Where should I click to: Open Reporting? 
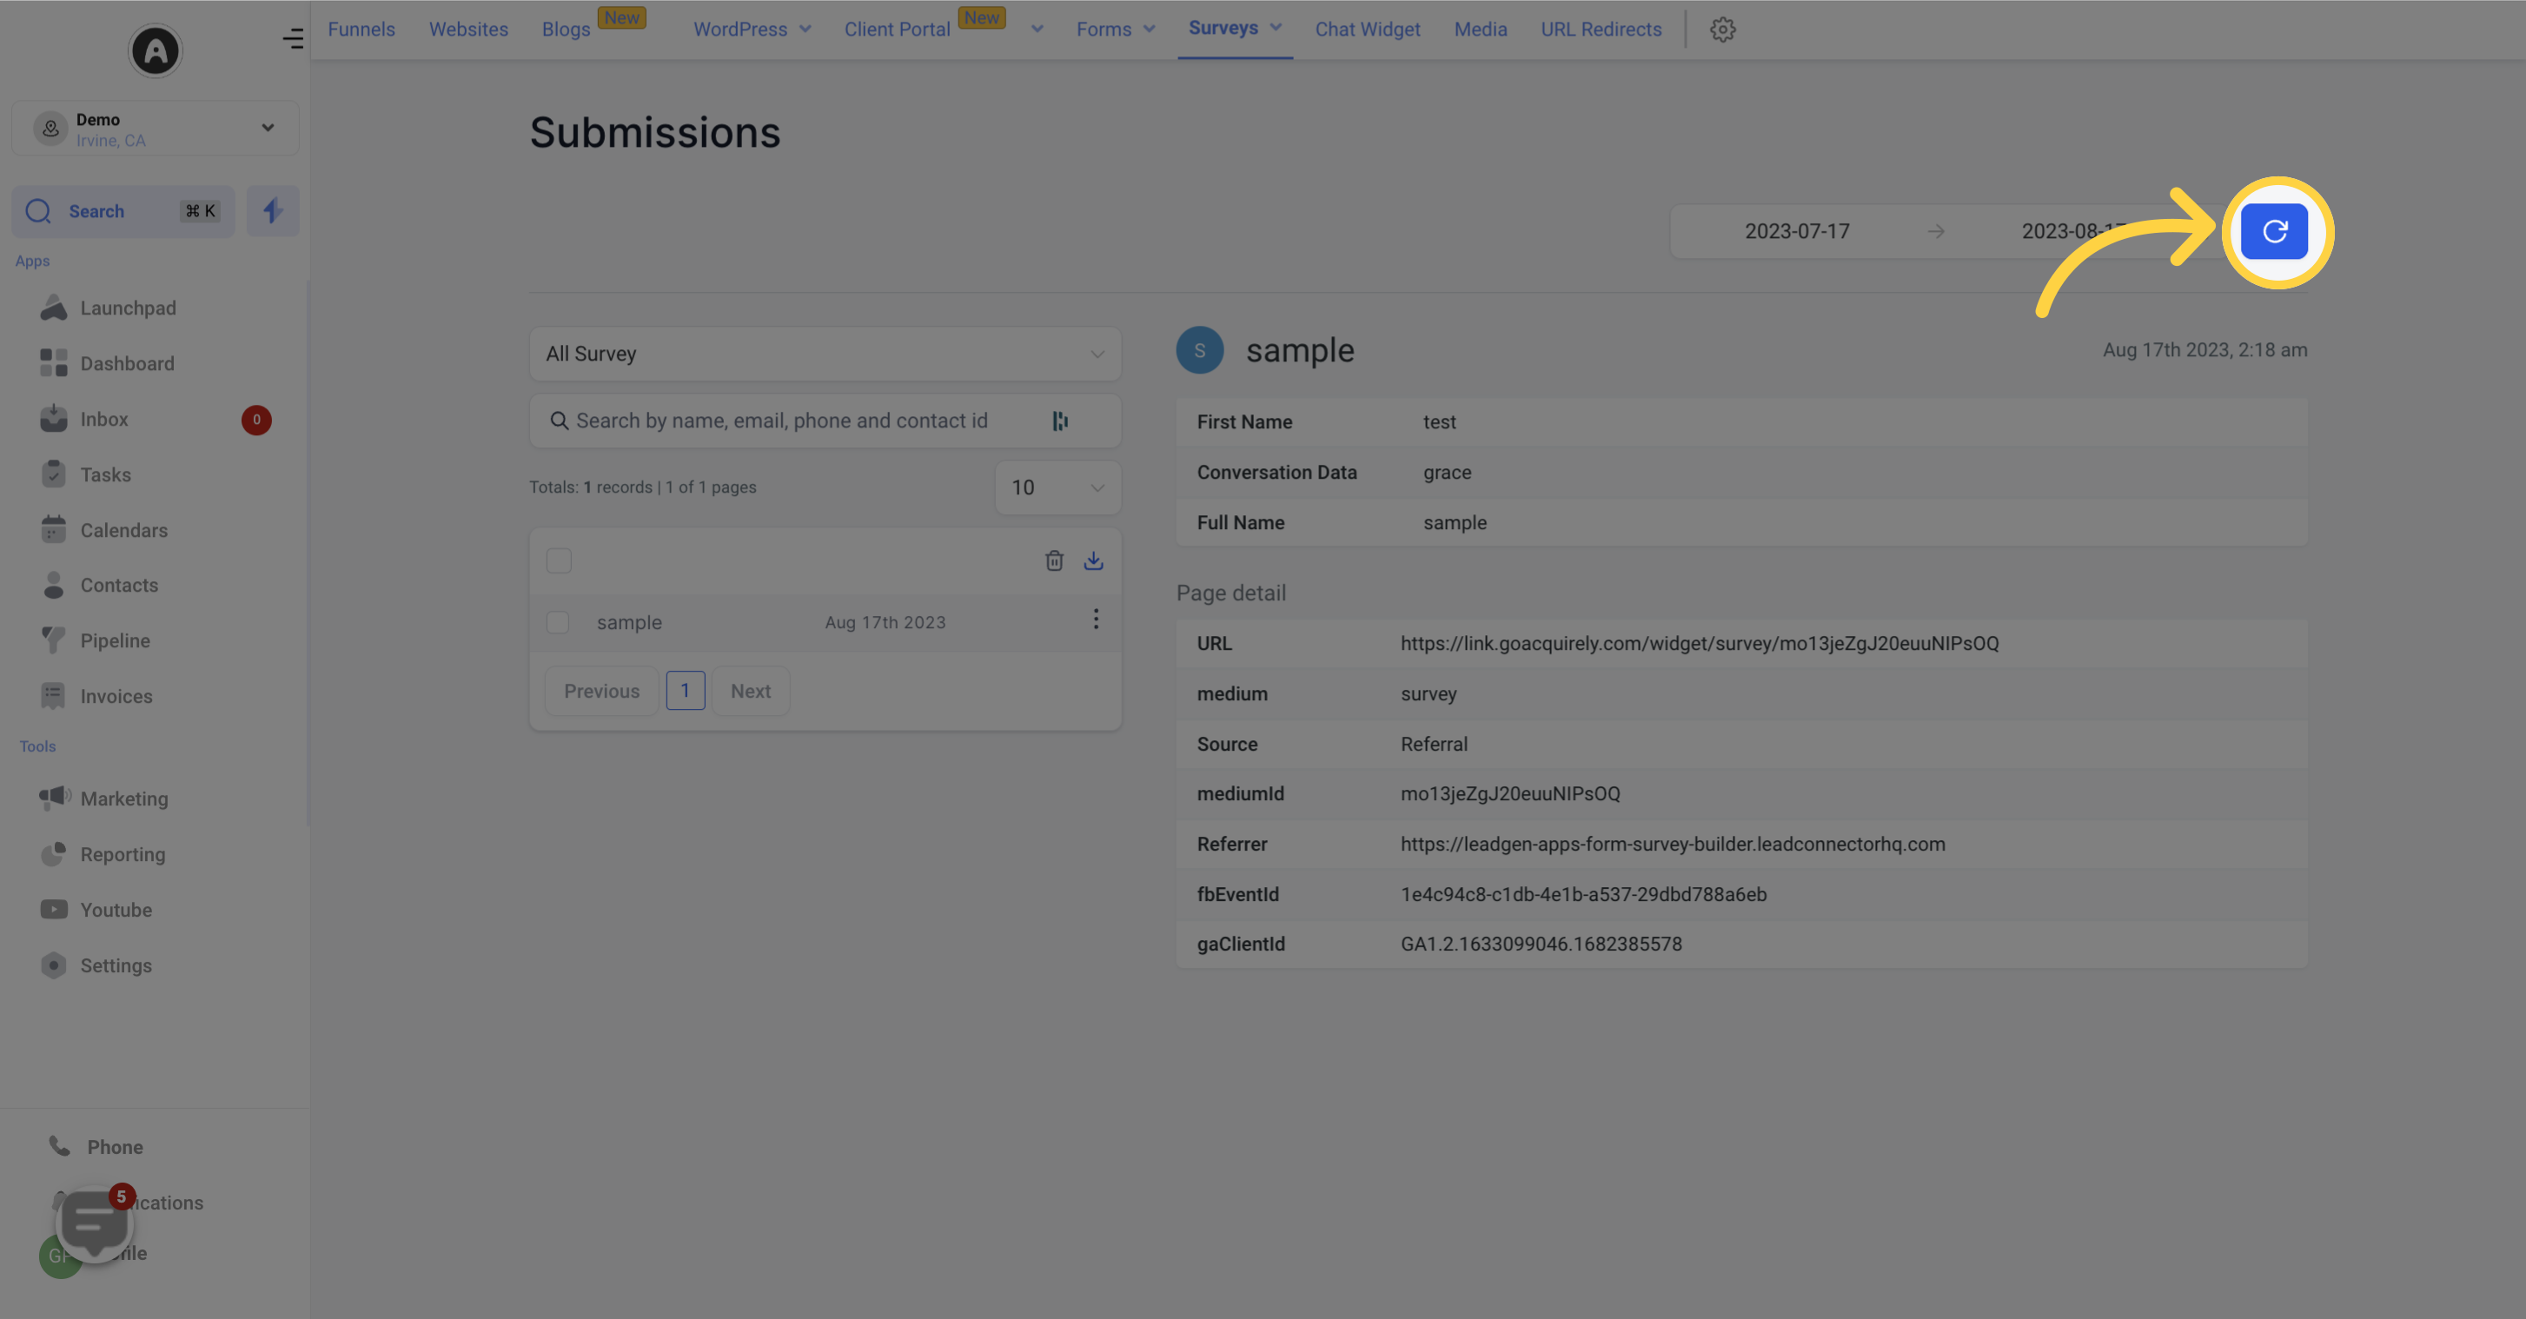[x=123, y=854]
